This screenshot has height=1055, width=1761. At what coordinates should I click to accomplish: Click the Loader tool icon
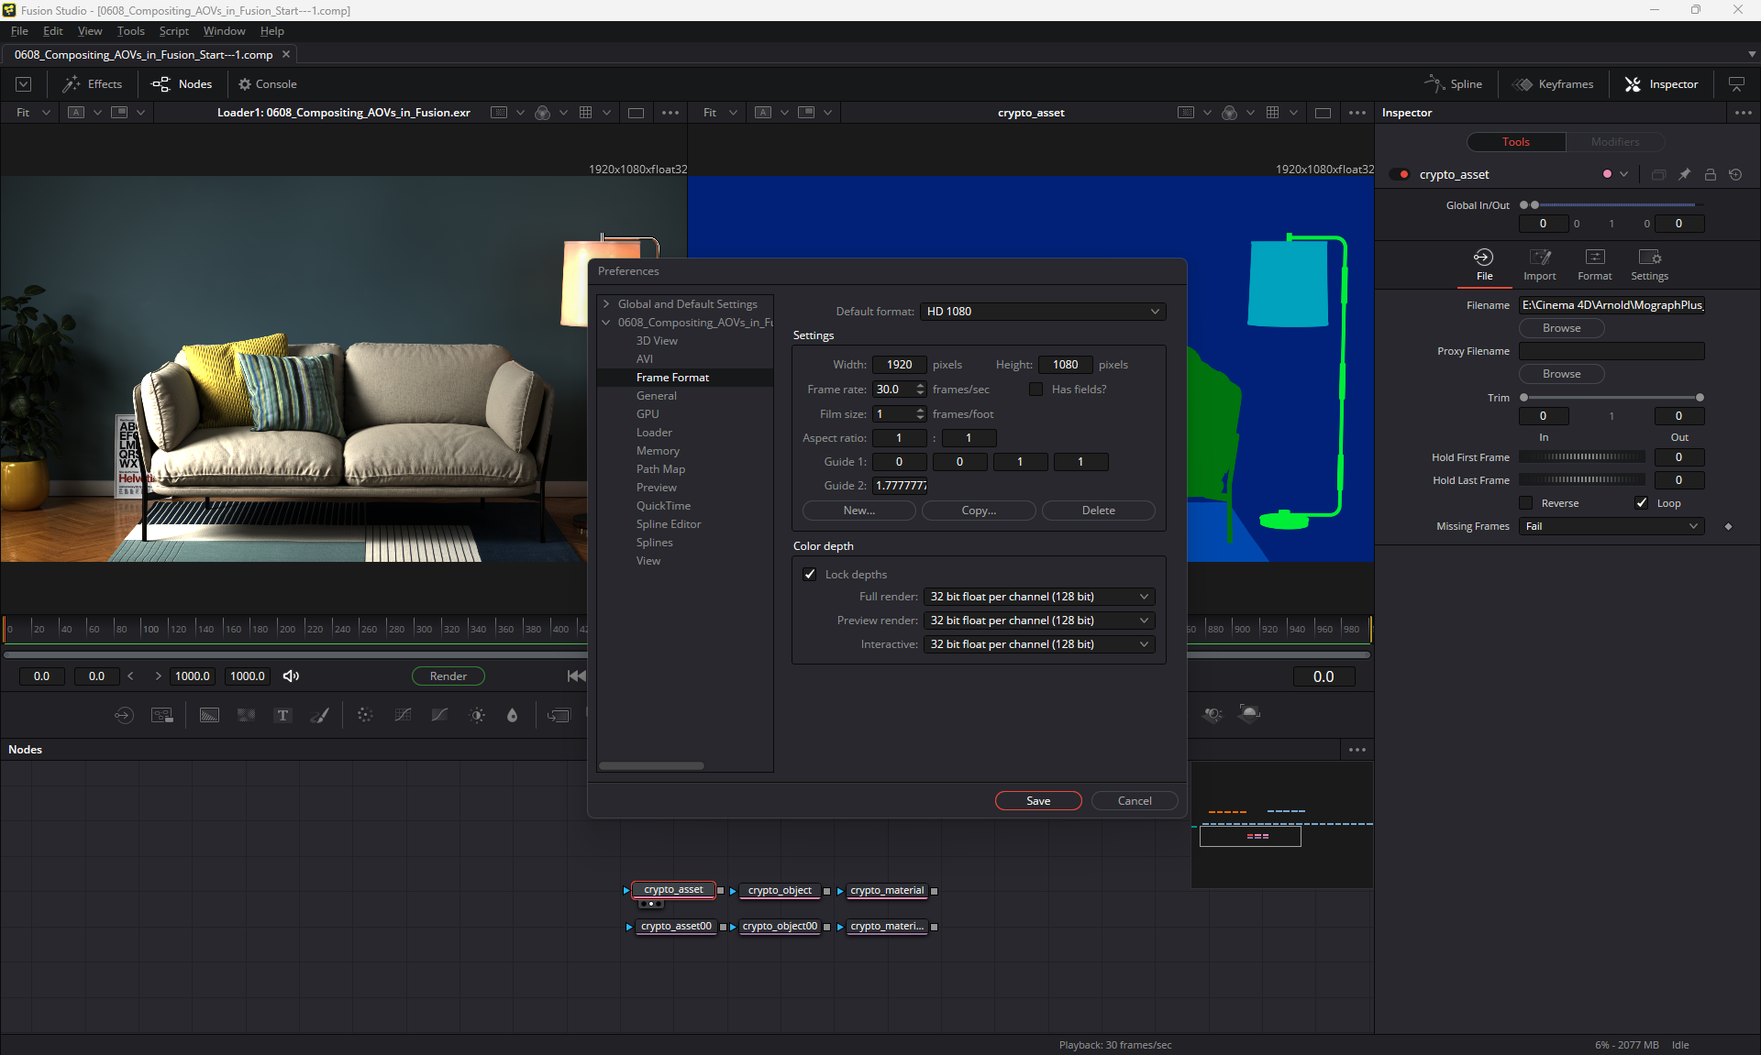click(124, 716)
